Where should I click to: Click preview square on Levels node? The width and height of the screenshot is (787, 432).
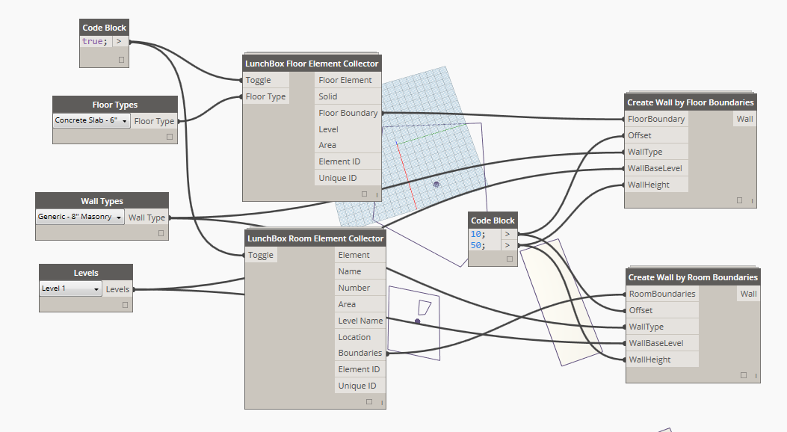[125, 305]
